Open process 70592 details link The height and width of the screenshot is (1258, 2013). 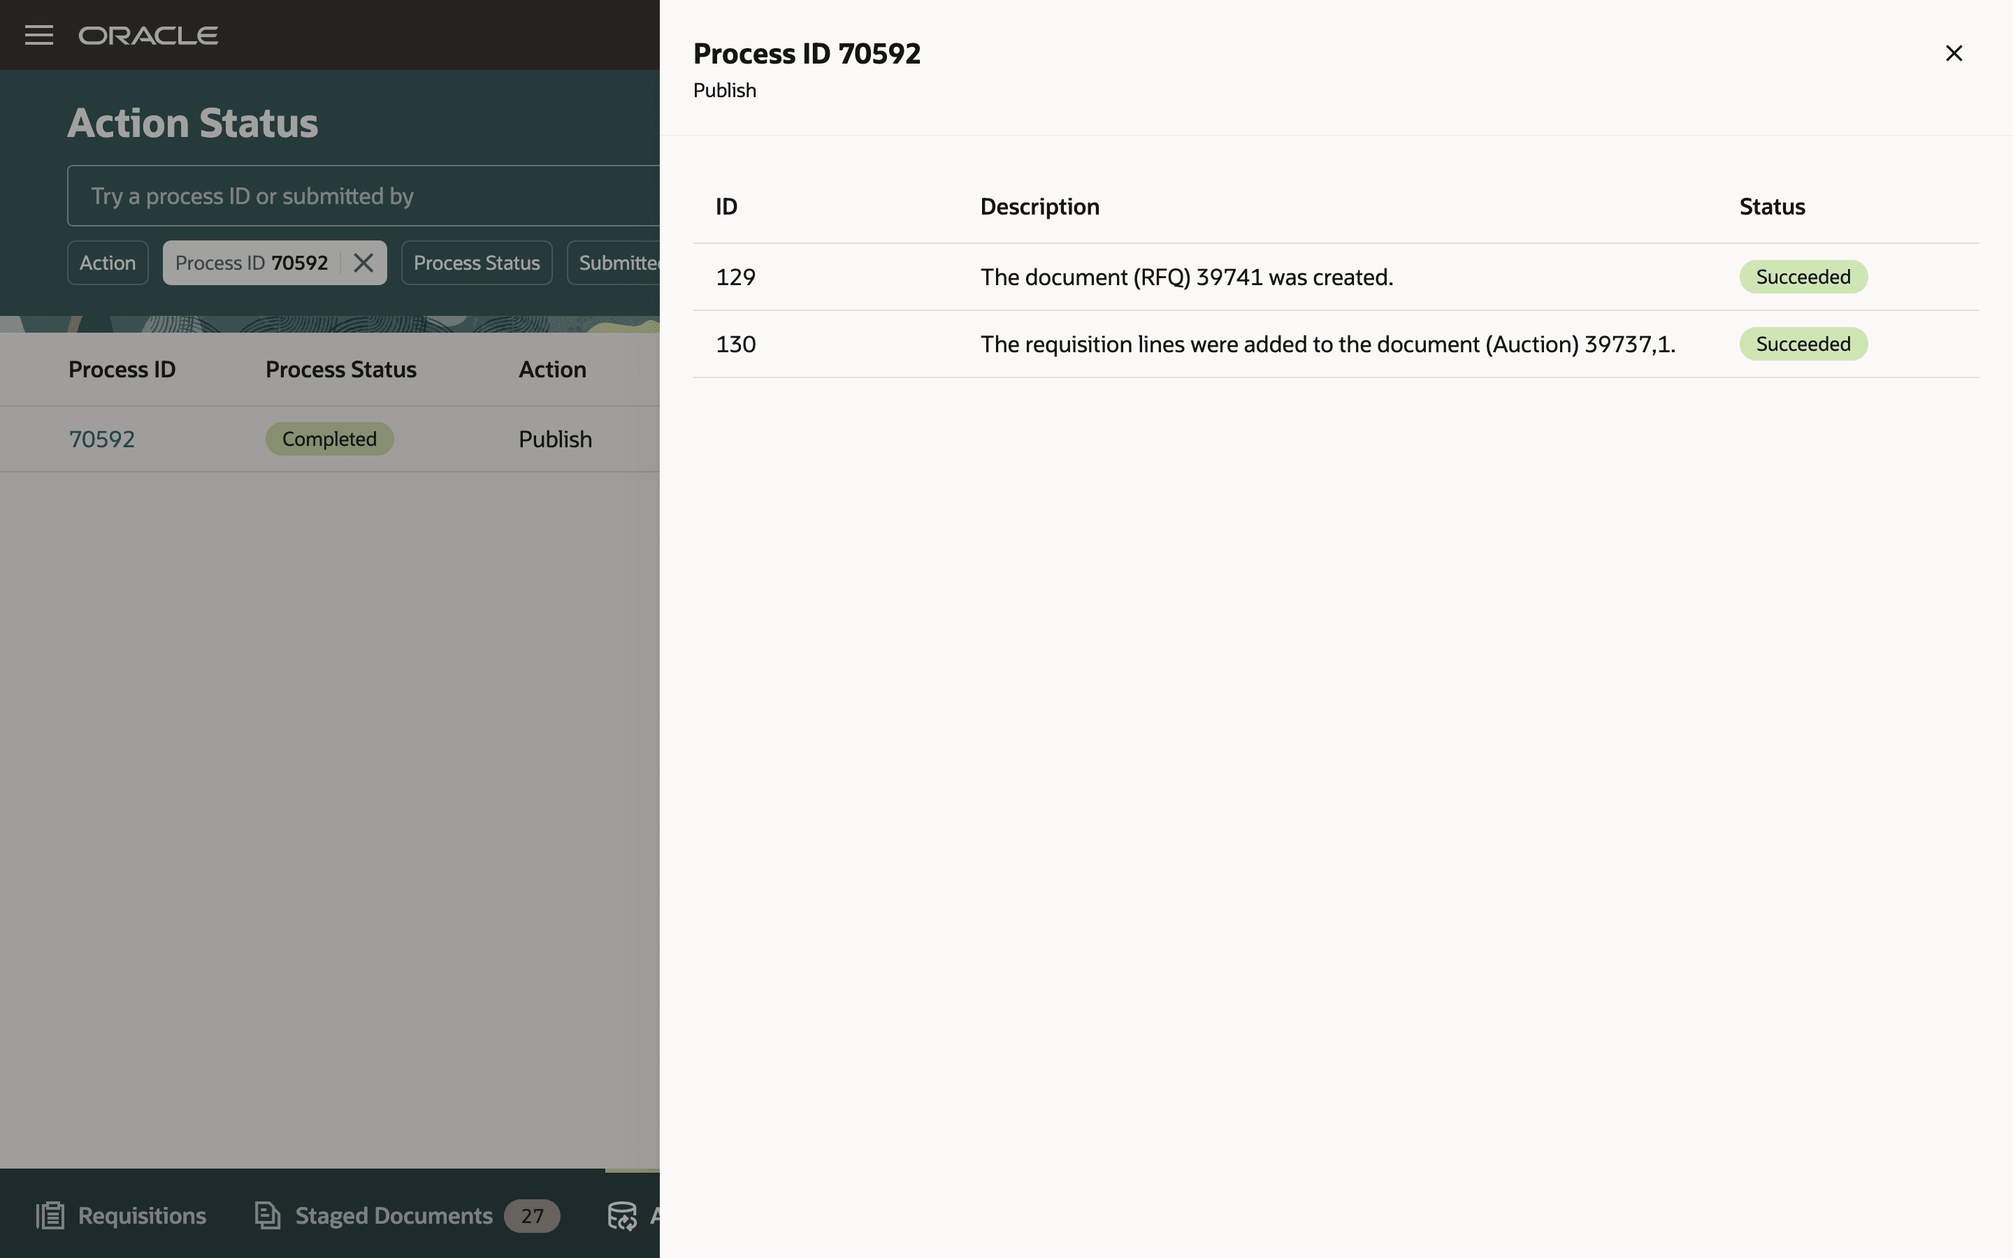click(101, 438)
